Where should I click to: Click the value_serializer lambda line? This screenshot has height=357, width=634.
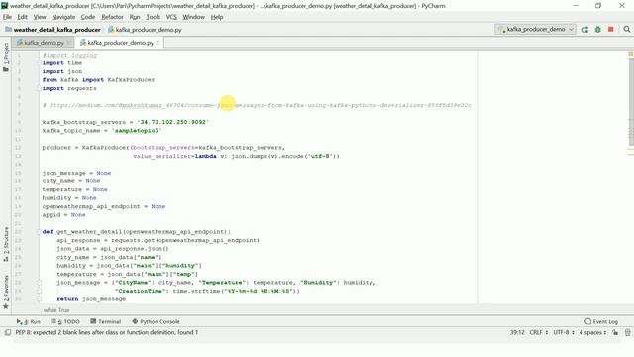tap(236, 156)
